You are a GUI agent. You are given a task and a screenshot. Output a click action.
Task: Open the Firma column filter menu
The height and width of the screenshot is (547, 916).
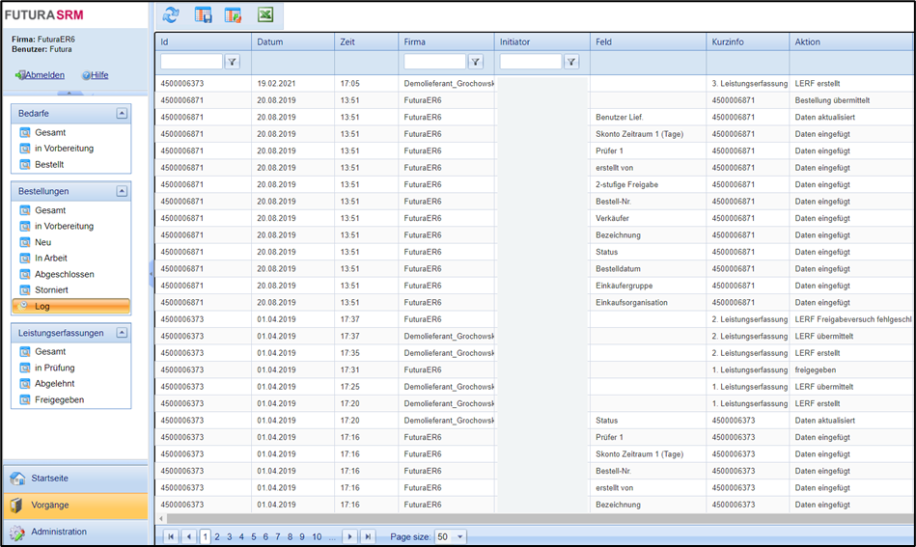[476, 62]
